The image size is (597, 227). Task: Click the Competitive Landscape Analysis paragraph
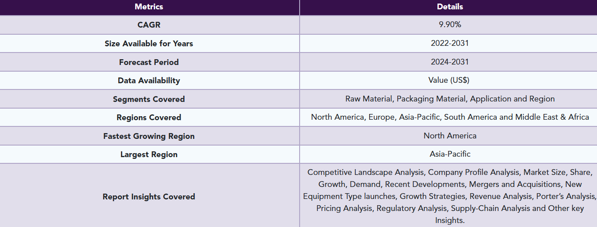(x=450, y=196)
